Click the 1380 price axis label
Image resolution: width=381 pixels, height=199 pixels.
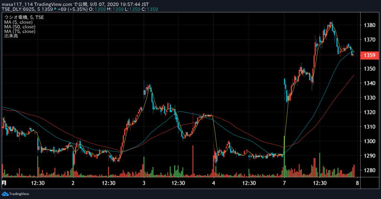[369, 25]
